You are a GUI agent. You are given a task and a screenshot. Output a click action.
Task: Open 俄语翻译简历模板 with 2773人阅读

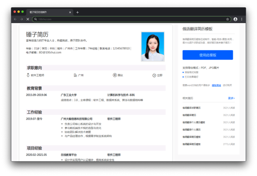192,144
